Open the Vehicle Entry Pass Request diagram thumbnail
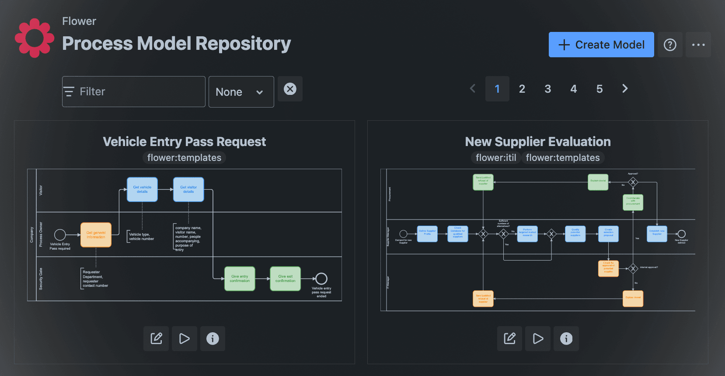The image size is (725, 376). point(184,235)
